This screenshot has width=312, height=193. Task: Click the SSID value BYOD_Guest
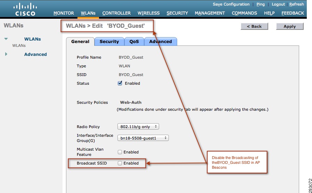[131, 75]
